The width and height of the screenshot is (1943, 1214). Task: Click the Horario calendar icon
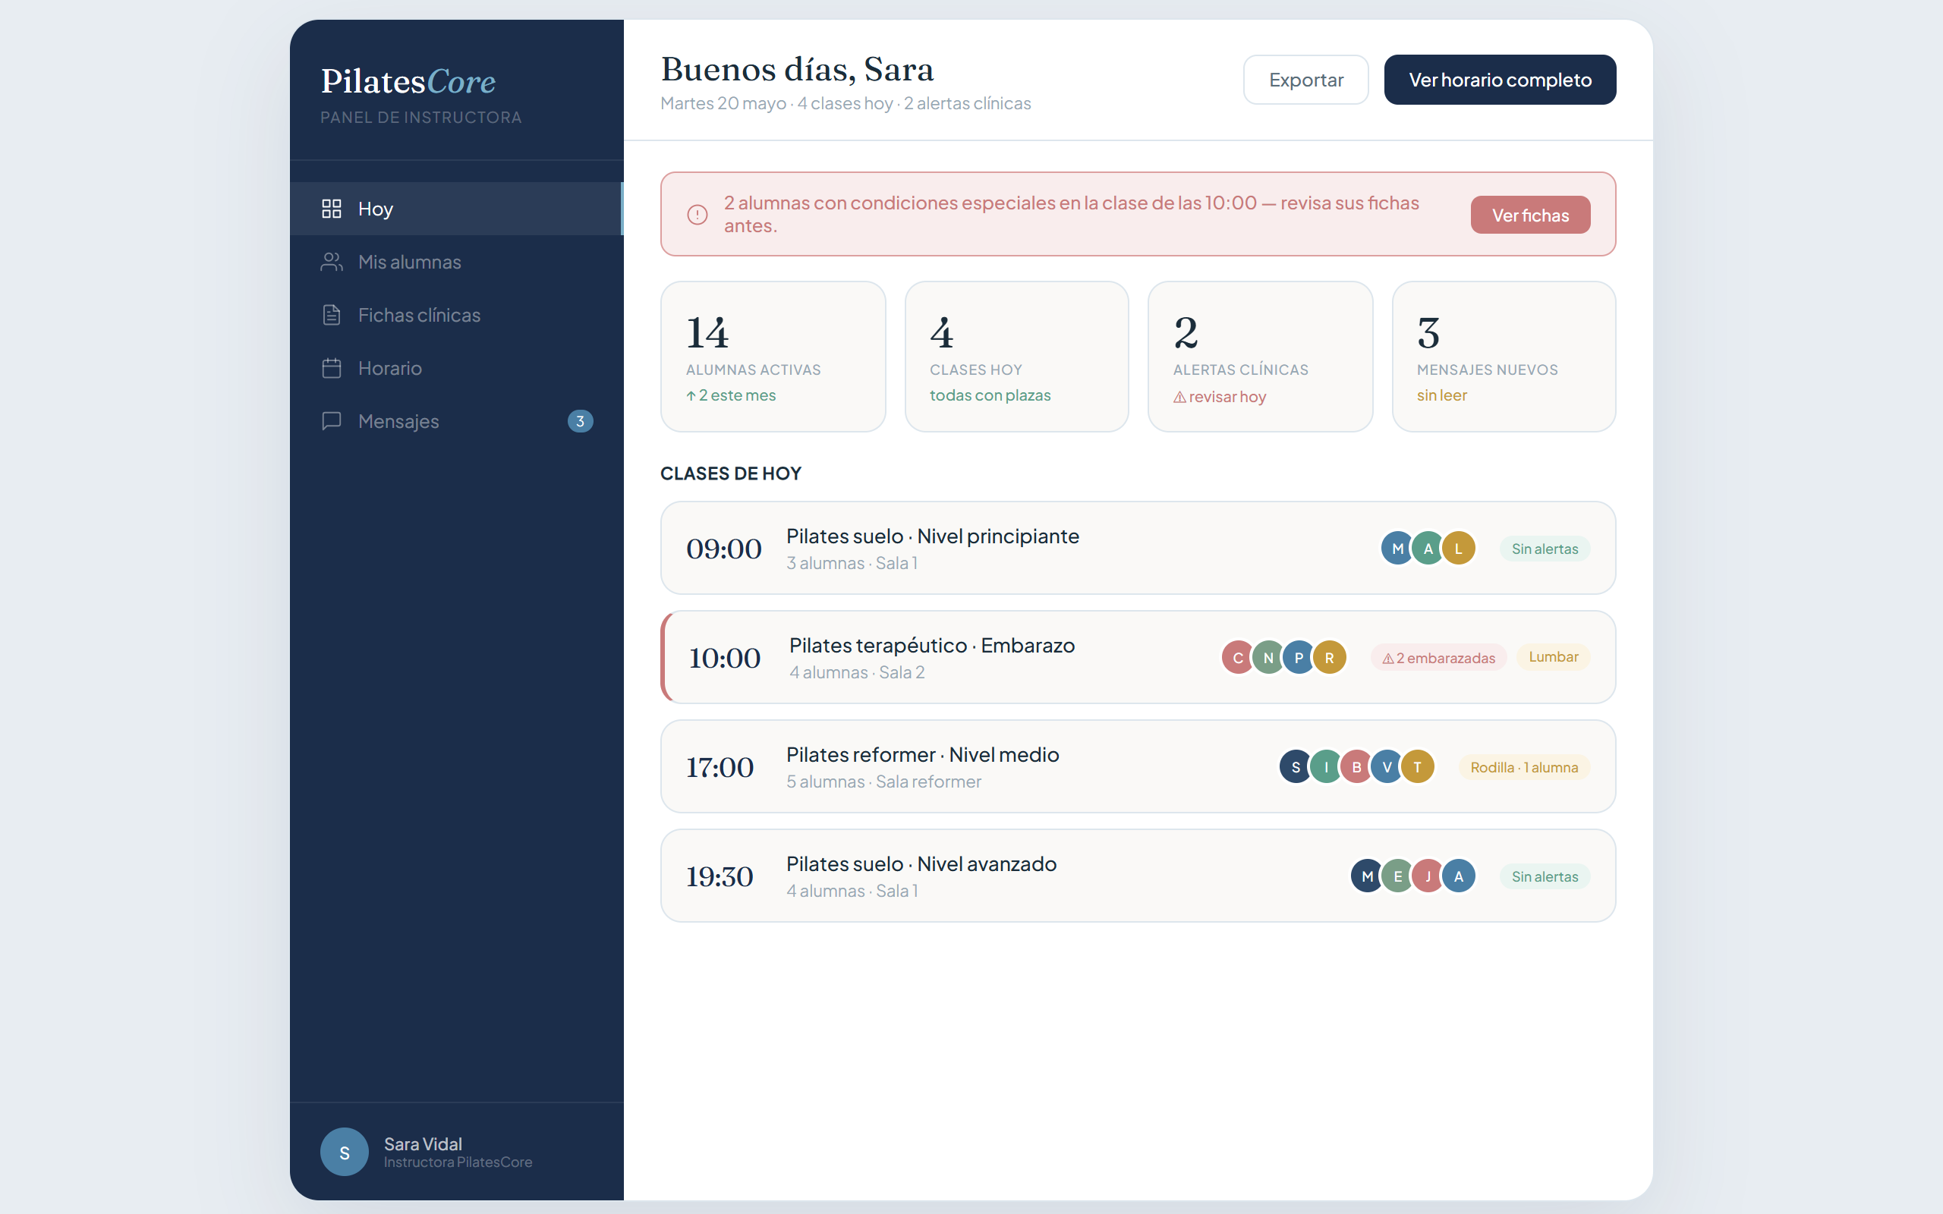click(x=332, y=368)
